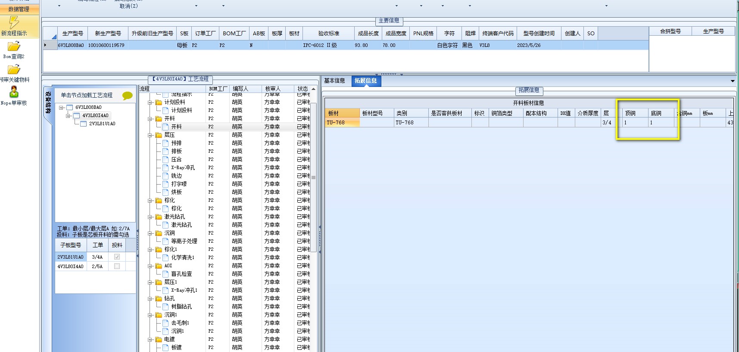Click document icon of X-Ray冲孔 step
This screenshot has height=352, width=739.
point(165,168)
